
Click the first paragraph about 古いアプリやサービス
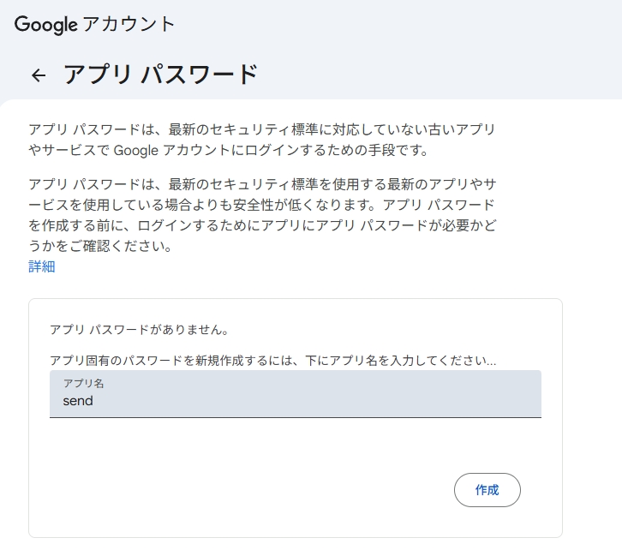(261, 140)
